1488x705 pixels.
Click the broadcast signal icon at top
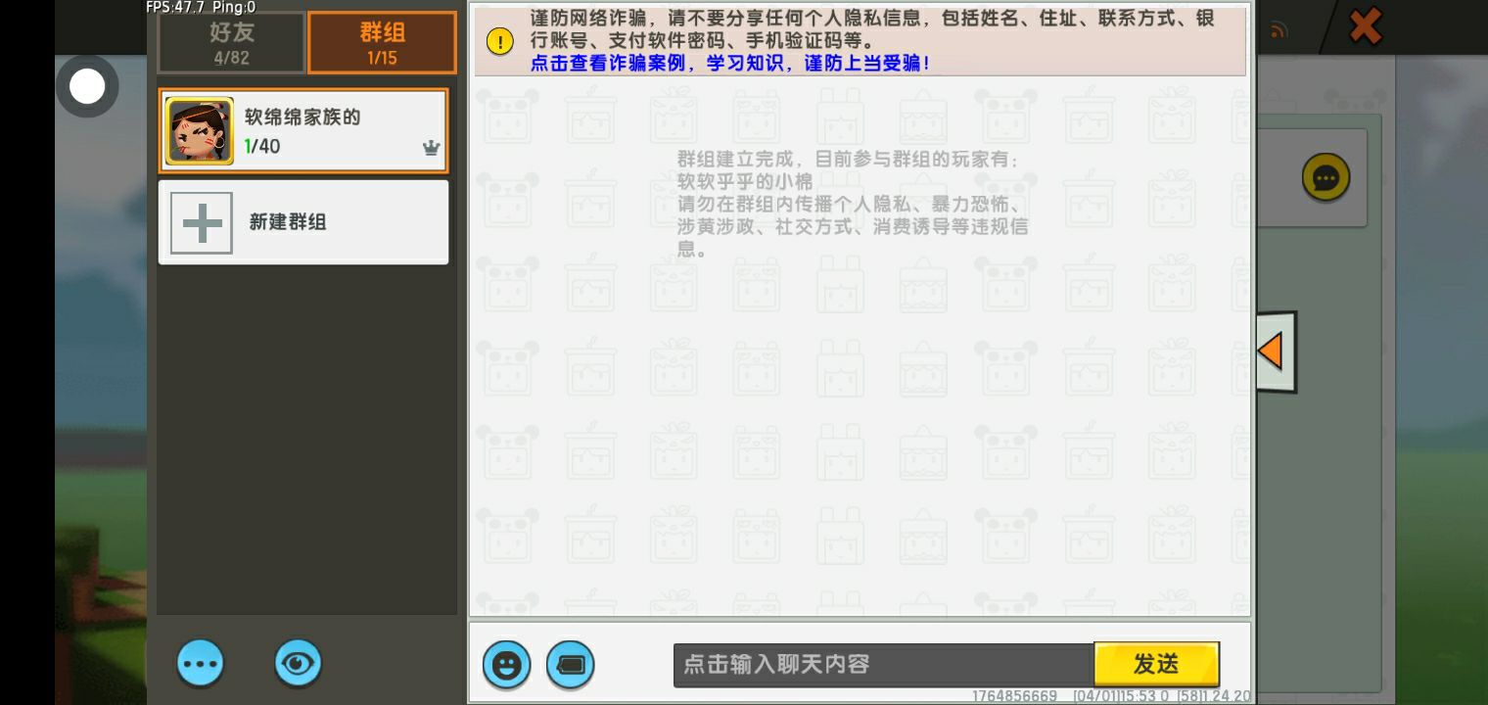1278,31
